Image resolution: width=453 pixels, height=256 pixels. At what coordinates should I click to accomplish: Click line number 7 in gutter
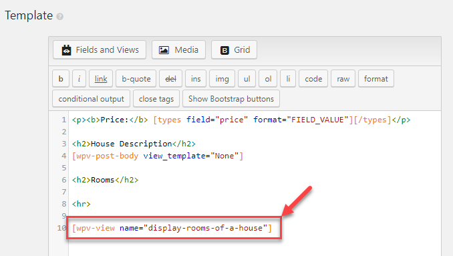[x=64, y=192]
